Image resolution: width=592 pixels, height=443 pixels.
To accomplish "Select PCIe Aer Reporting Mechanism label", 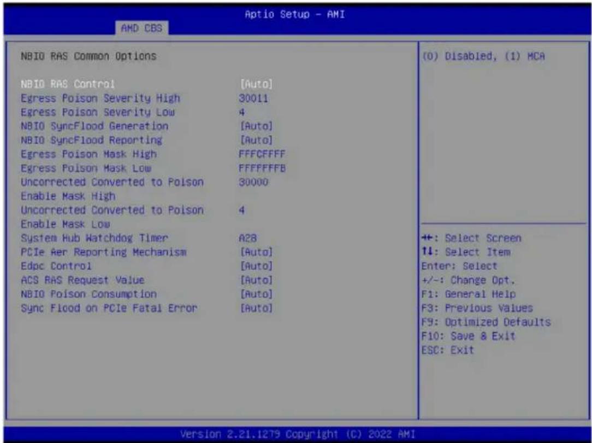I will [103, 252].
